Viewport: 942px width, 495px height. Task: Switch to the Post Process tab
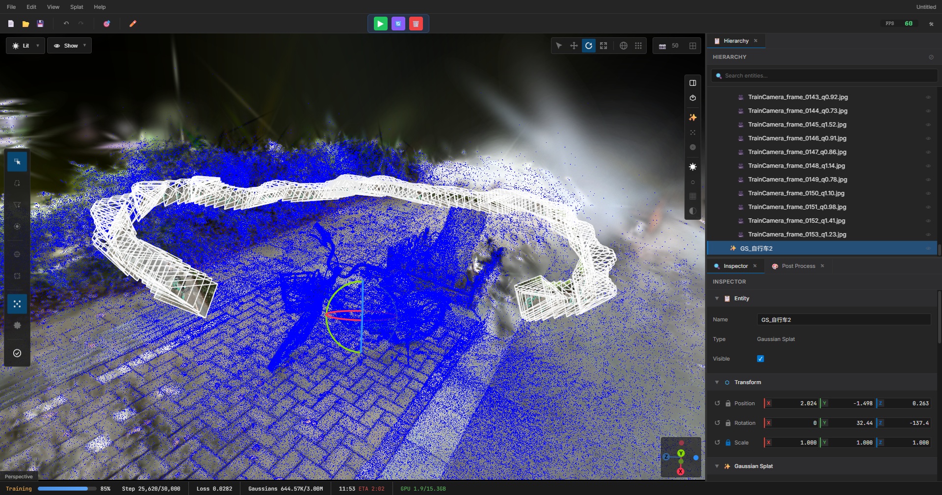pos(798,266)
